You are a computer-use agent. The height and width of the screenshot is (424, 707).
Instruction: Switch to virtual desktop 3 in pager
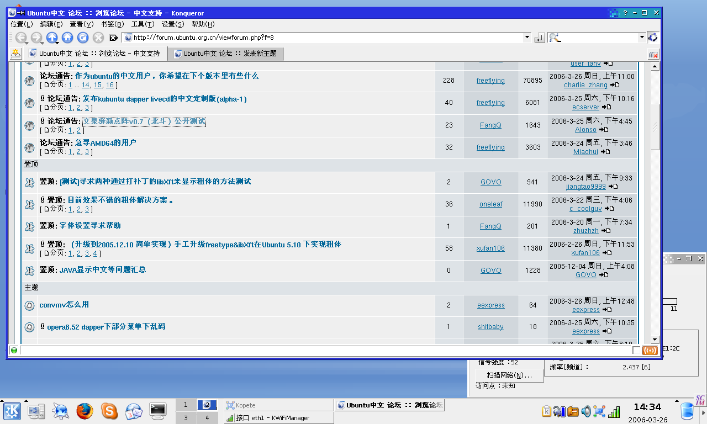186,418
